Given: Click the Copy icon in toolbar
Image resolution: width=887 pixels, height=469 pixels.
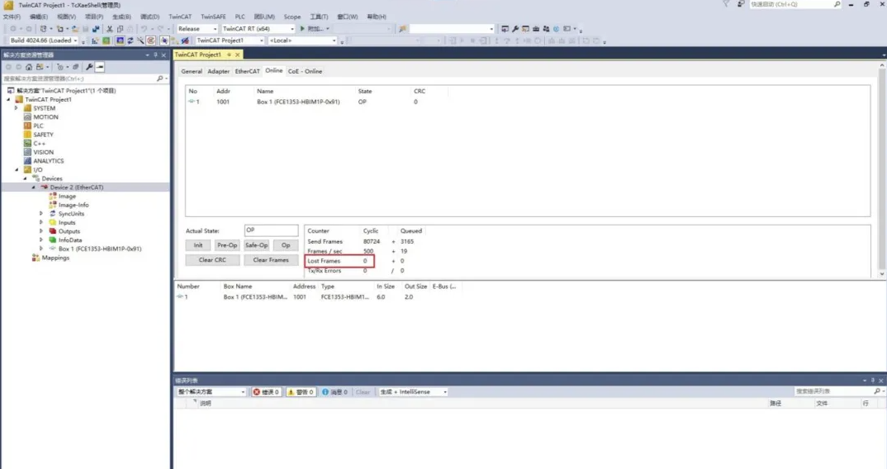Looking at the screenshot, I should pos(120,29).
